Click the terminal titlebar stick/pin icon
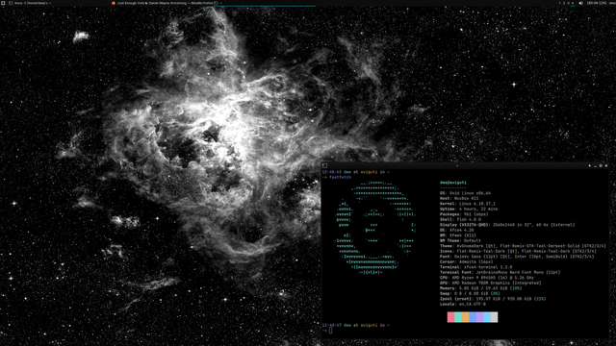This screenshot has width=616, height=346. (x=589, y=165)
